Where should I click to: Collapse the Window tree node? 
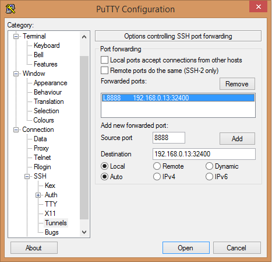click(x=16, y=74)
